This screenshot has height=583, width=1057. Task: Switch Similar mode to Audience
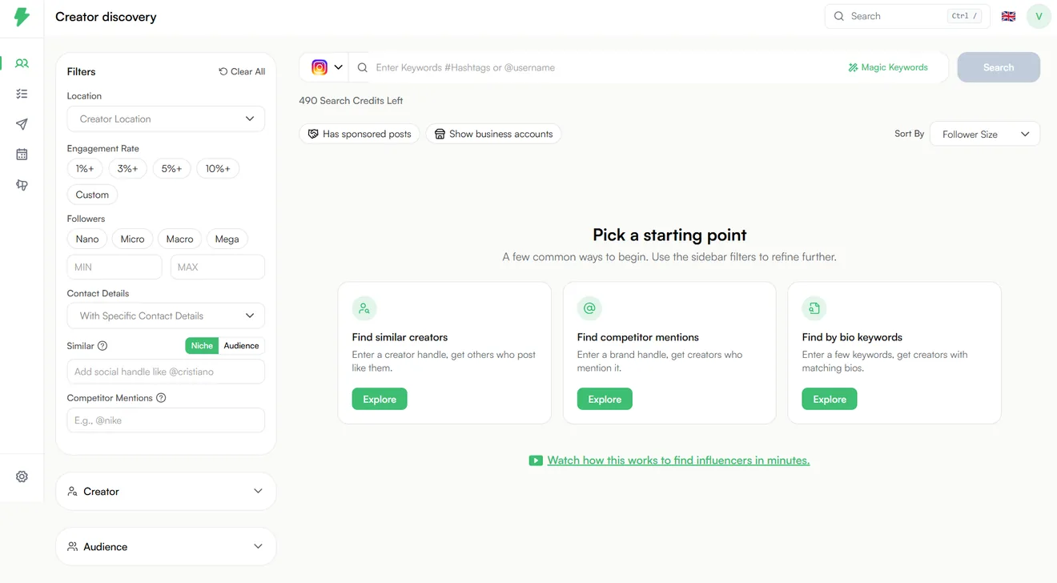click(x=241, y=346)
